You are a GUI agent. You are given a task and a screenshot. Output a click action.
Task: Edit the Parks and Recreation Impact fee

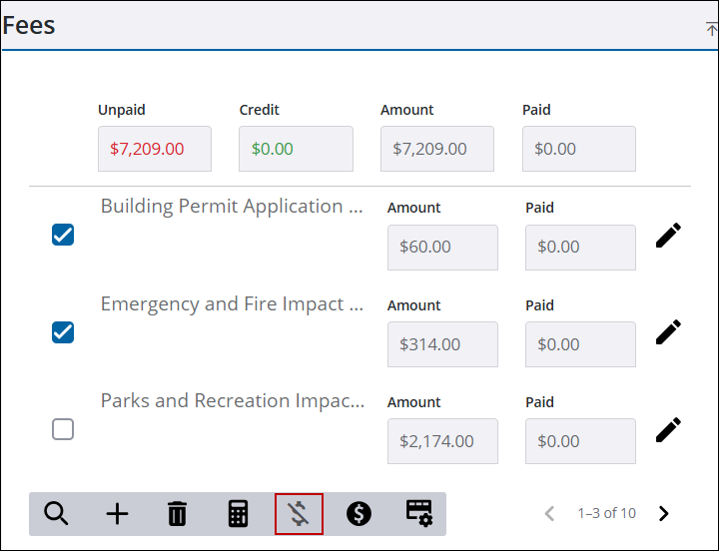(x=668, y=429)
